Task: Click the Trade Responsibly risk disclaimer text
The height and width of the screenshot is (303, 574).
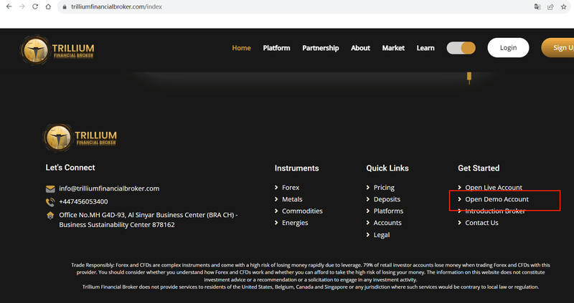Action: pyautogui.click(x=311, y=276)
